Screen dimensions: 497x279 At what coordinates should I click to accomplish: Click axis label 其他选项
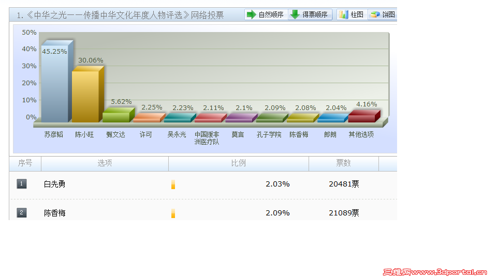pos(361,134)
